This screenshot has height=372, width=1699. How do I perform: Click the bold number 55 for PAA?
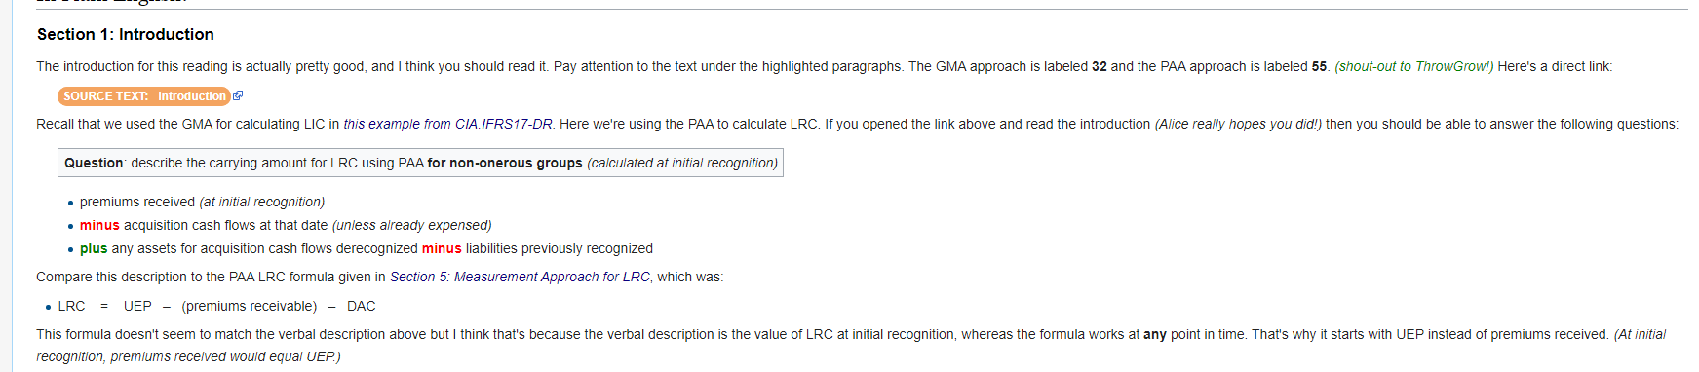click(x=1319, y=67)
